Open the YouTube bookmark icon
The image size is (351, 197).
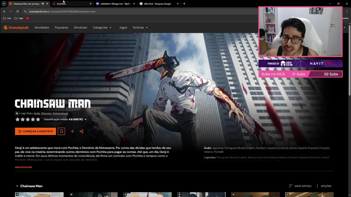pyautogui.click(x=28, y=18)
